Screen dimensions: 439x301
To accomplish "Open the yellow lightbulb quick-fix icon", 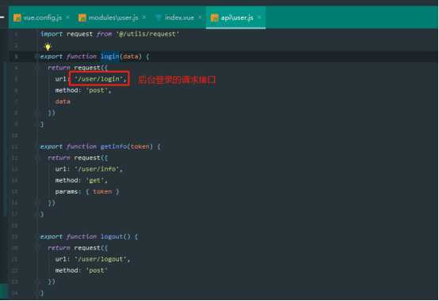I will [x=48, y=47].
